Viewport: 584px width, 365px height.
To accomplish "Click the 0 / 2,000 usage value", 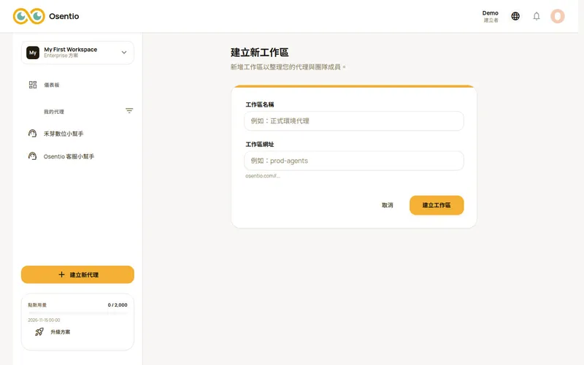I will pyautogui.click(x=118, y=304).
